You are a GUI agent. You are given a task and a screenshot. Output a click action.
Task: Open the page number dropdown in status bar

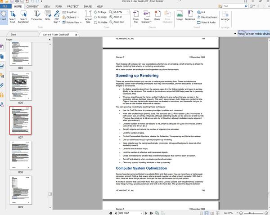pos(142,213)
